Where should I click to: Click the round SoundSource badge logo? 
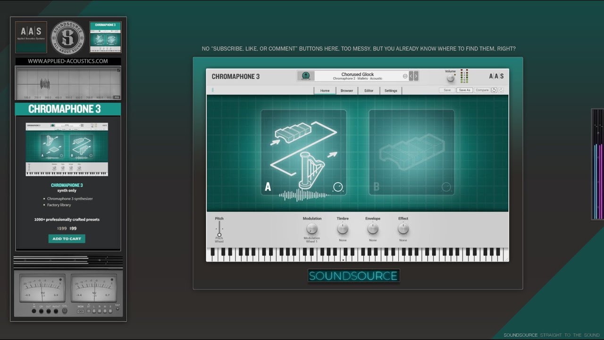click(68, 37)
